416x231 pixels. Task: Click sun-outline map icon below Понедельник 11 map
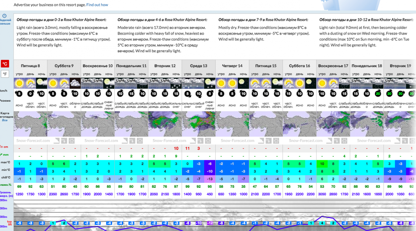pos(140,141)
